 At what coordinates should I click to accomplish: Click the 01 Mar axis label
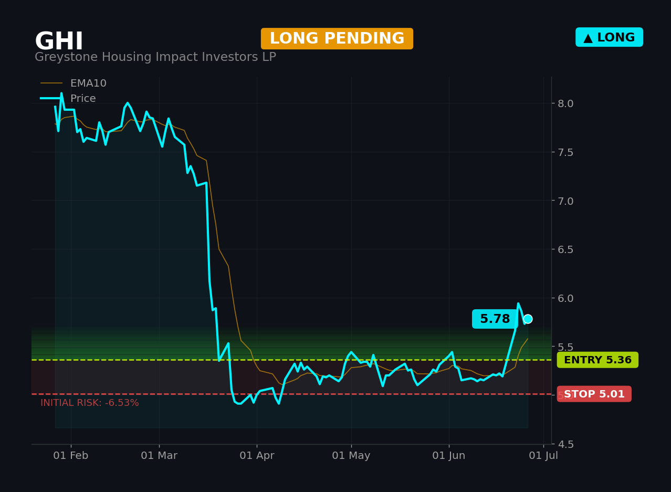coord(159,456)
